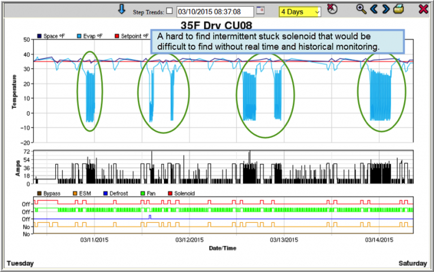Image resolution: width=434 pixels, height=272 pixels.
Task: Click the Amps axis title
Action: click(x=18, y=168)
